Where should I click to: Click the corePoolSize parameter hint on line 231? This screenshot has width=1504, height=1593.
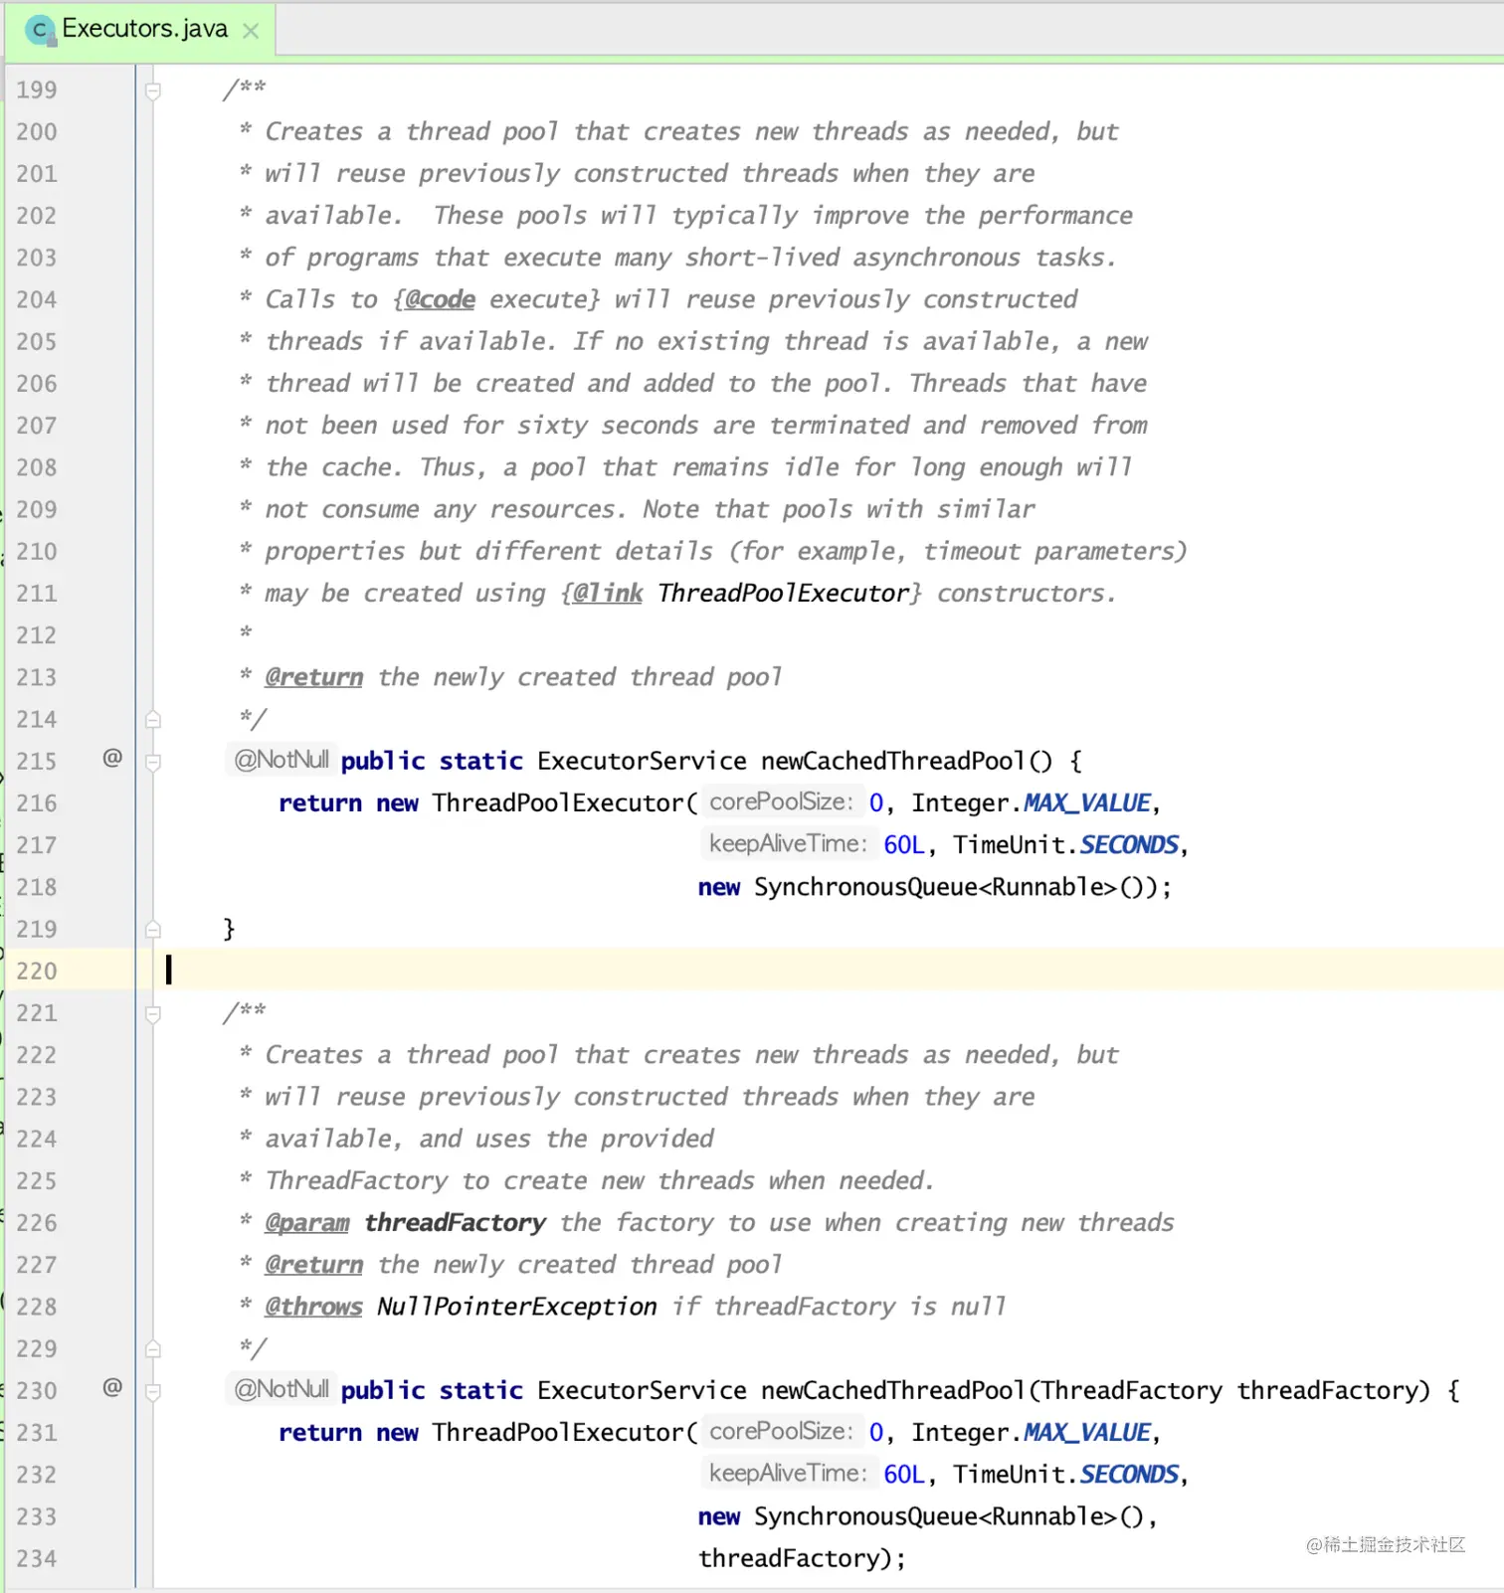pos(782,1431)
